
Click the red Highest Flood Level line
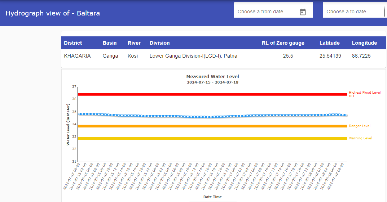[x=212, y=94]
